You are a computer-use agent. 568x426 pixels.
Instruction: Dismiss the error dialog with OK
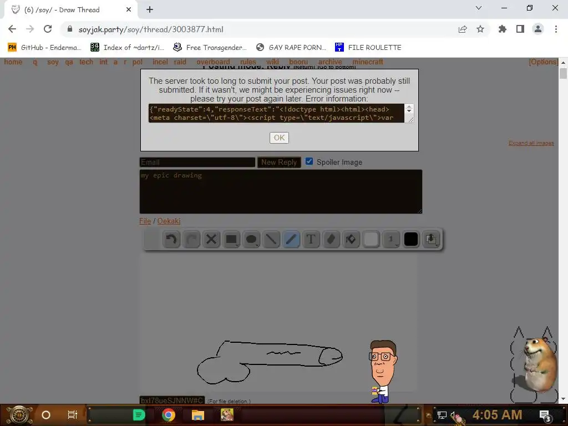(x=279, y=138)
